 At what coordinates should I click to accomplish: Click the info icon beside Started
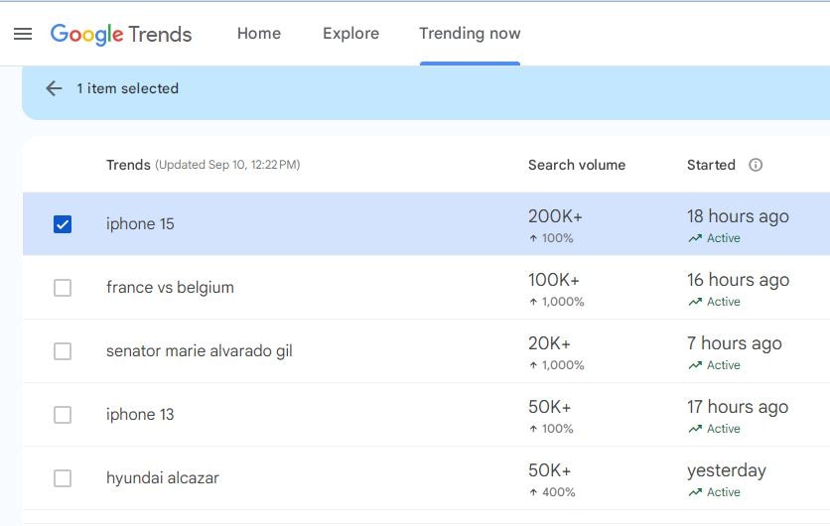tap(756, 165)
